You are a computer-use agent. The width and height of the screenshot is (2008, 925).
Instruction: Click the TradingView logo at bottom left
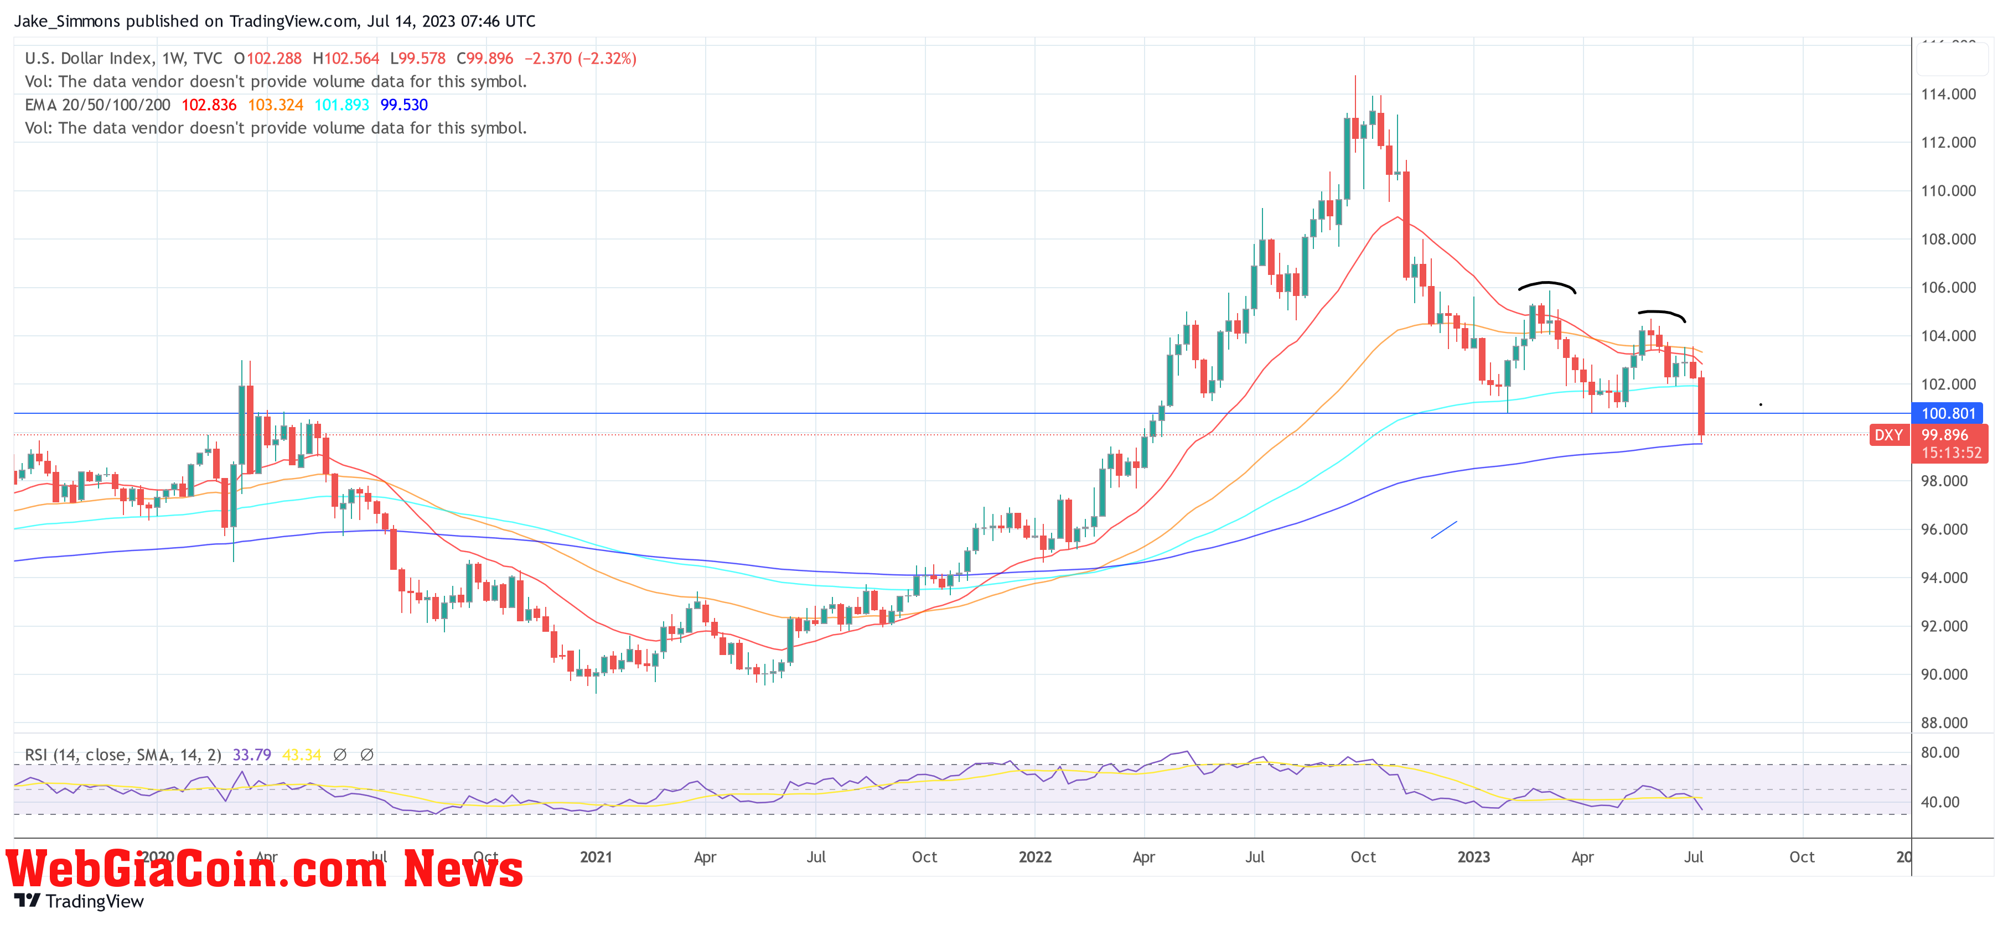click(80, 901)
